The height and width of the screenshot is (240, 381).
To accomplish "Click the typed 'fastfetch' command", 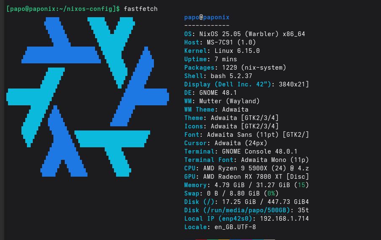I will pos(141,9).
